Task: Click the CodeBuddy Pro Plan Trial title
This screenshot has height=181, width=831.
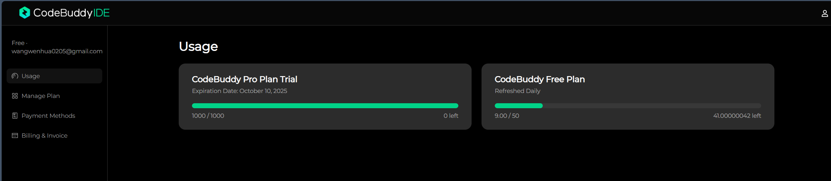Action: 245,79
